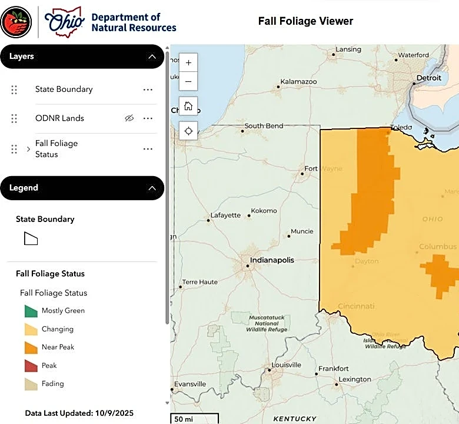Click the Ohio cardinal seal logo
The width and height of the screenshot is (459, 424).
(16, 22)
